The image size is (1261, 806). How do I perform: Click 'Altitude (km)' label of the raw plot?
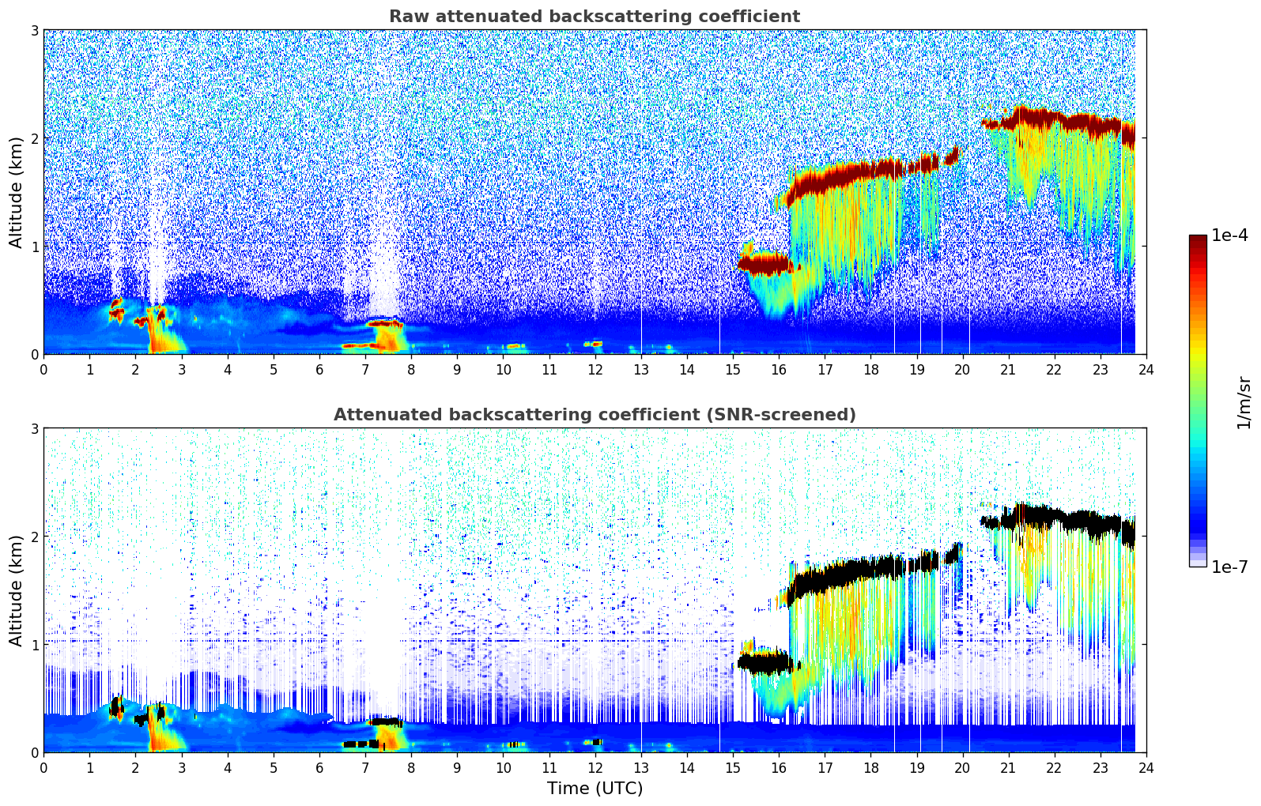16,192
